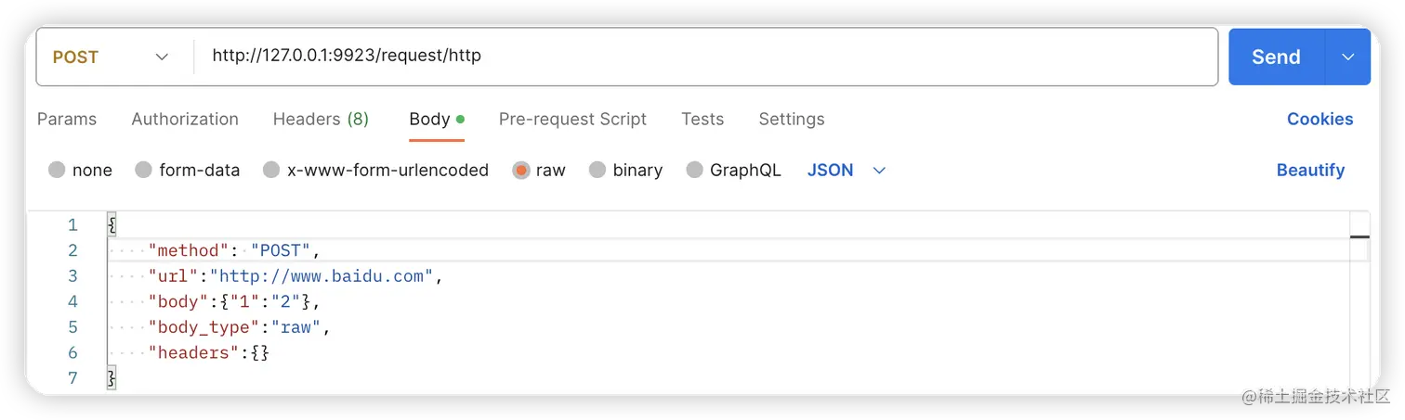1405x420 pixels.
Task: Open the Pre-request Script tab
Action: tap(572, 119)
